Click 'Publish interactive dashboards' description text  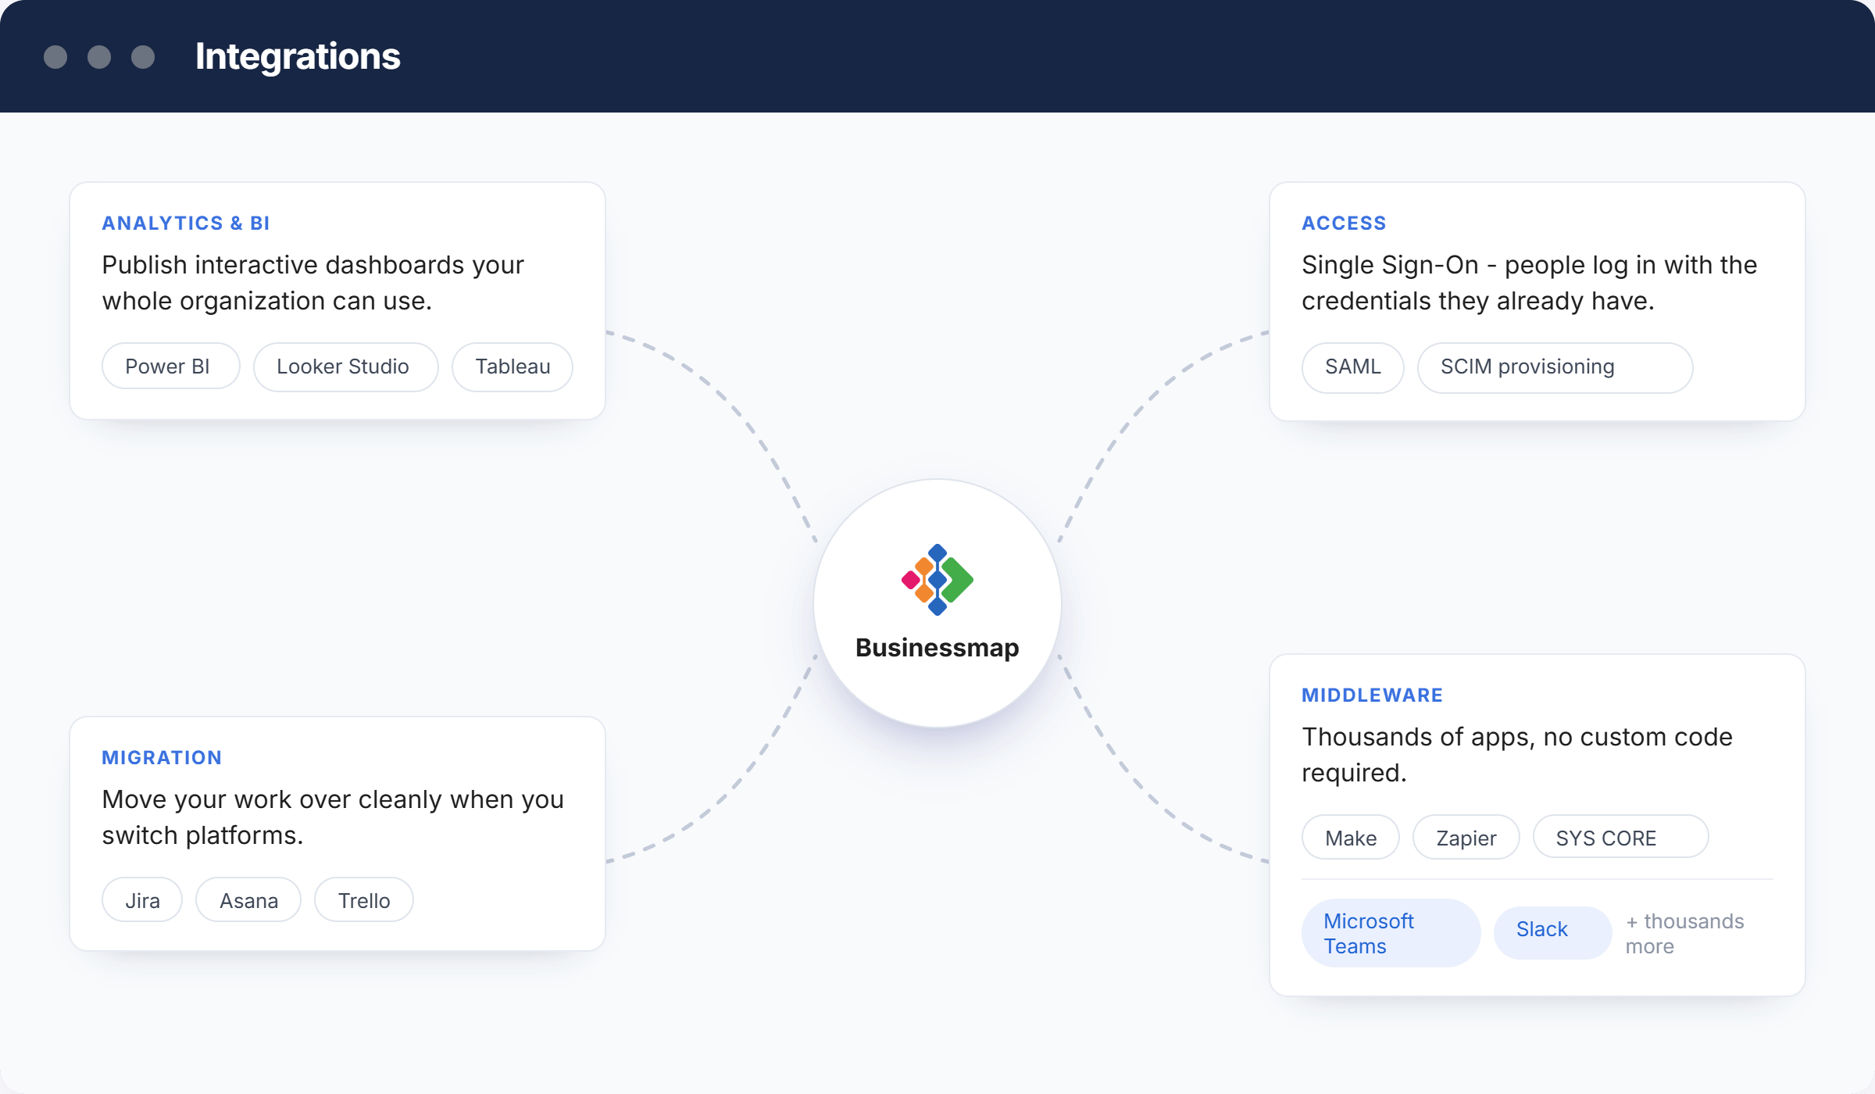click(312, 283)
